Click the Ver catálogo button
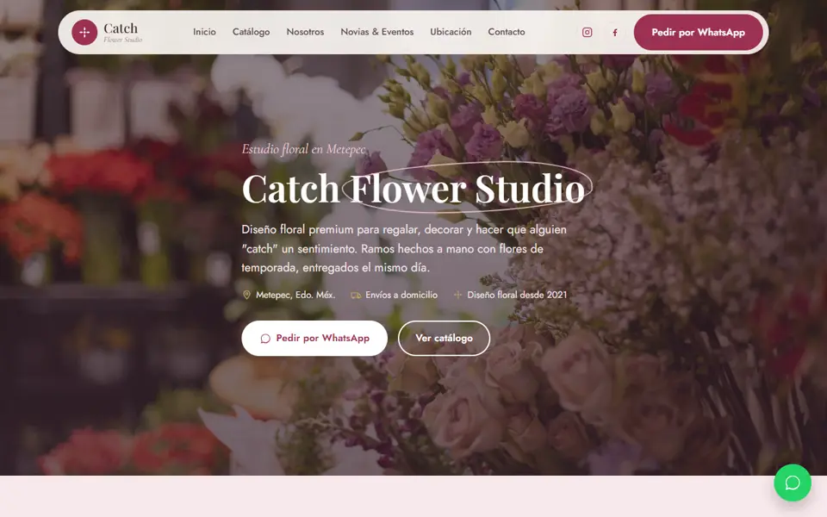The width and height of the screenshot is (827, 517). pyautogui.click(x=445, y=338)
